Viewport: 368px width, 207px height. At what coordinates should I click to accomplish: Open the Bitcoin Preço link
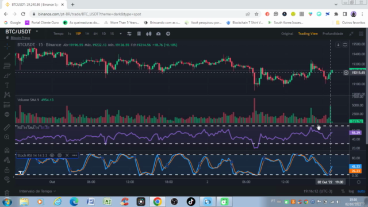[x=20, y=38]
